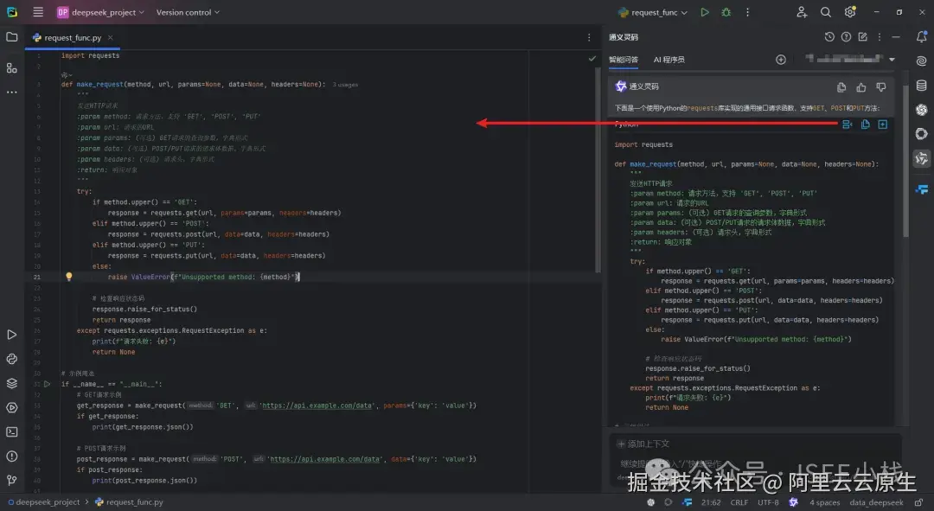The image size is (934, 511).
Task: Open the Terminal tool window
Action: click(11, 431)
